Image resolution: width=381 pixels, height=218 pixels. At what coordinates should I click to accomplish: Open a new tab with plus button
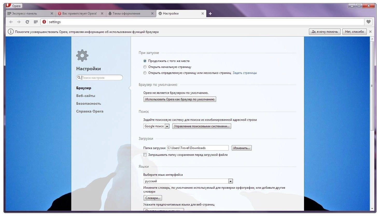point(210,14)
